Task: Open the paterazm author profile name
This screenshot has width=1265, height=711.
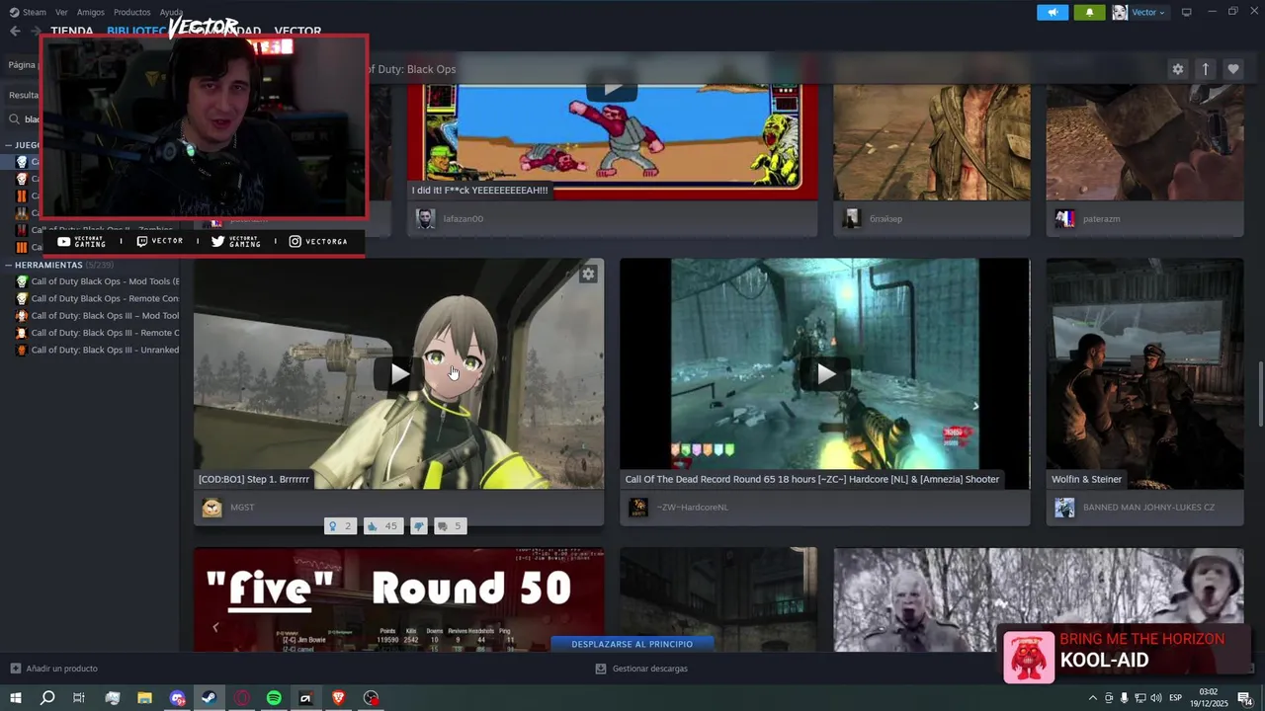Action: coord(1101,219)
